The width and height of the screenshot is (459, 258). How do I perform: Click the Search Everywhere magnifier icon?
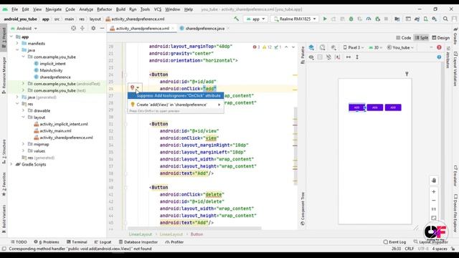pos(445,19)
